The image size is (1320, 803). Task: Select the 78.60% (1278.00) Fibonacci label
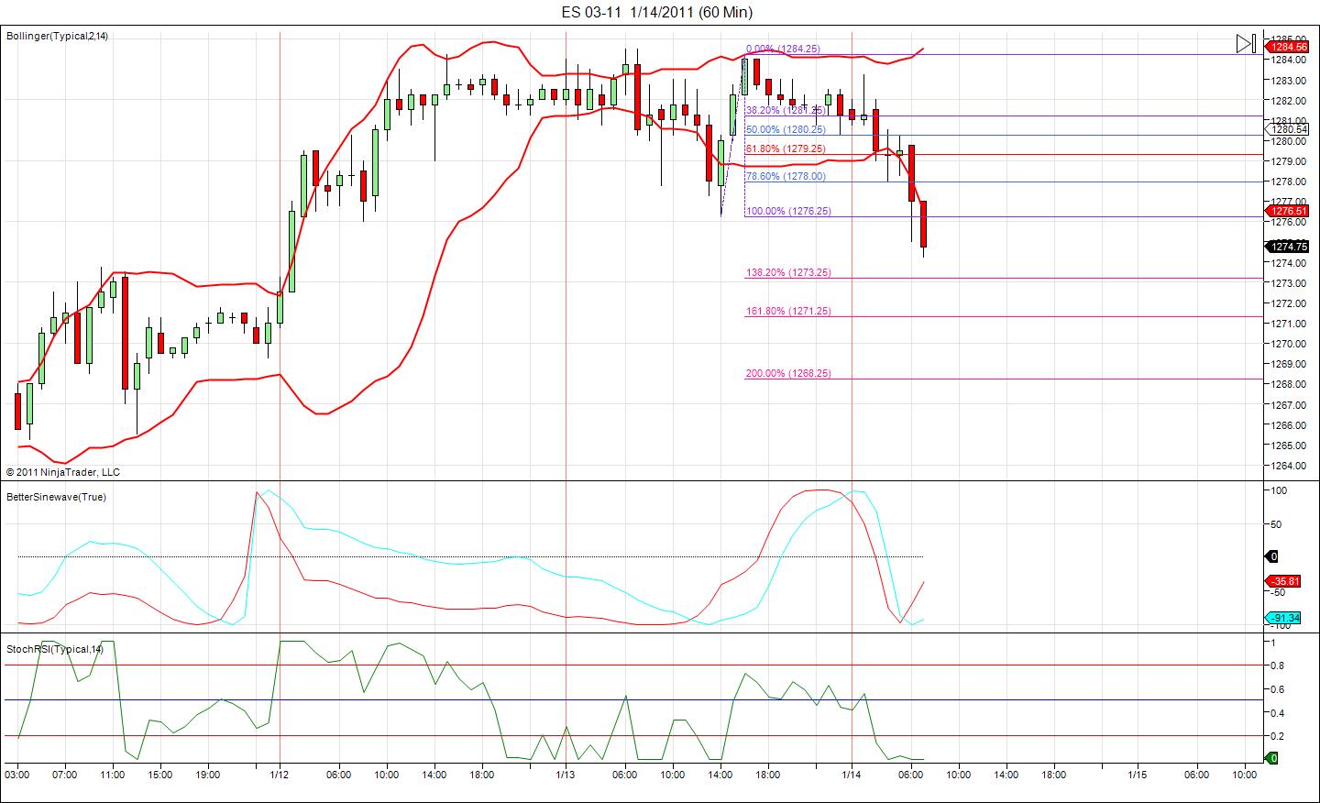coord(786,176)
